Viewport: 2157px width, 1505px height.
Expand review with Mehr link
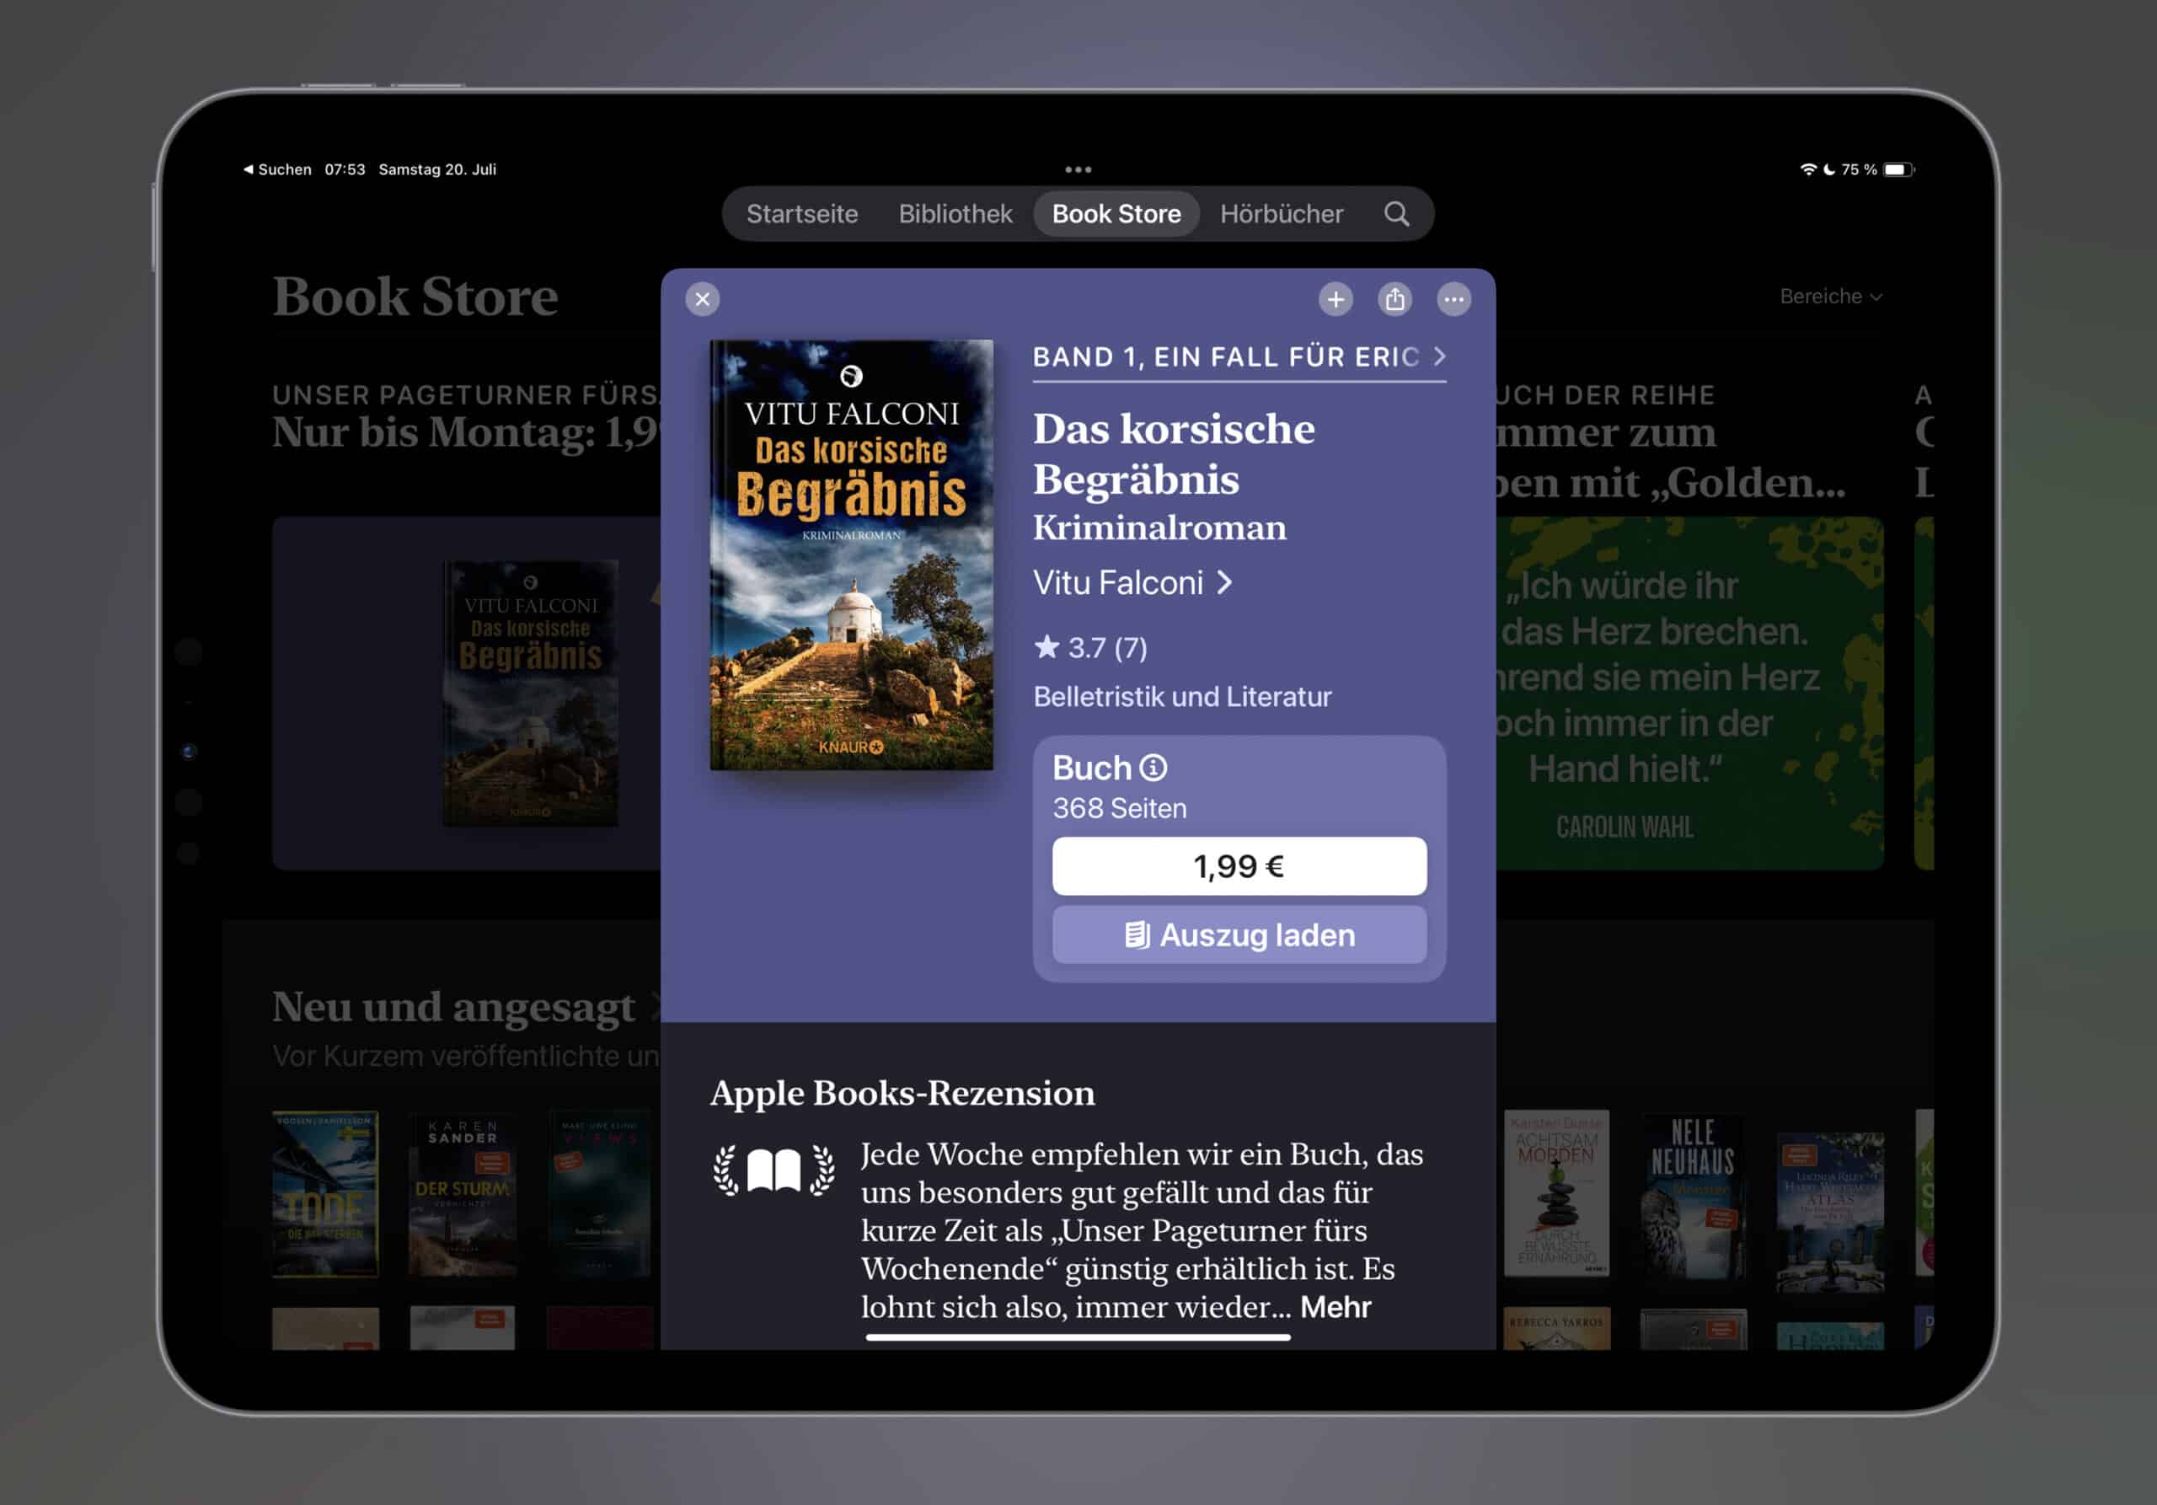1335,1307
